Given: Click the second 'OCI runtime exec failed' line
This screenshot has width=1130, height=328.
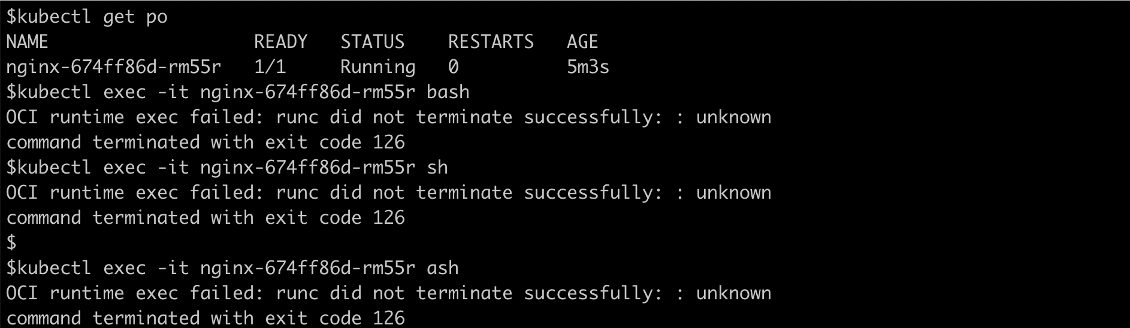Looking at the screenshot, I should [388, 192].
